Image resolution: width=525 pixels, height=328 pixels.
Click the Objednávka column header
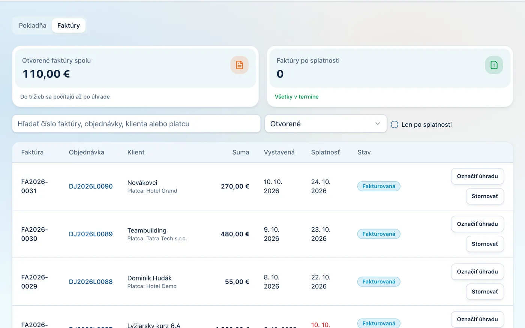(x=87, y=152)
